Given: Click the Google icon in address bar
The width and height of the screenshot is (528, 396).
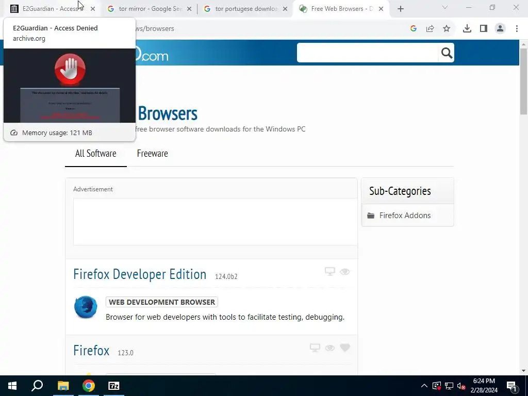Looking at the screenshot, I should 414,29.
